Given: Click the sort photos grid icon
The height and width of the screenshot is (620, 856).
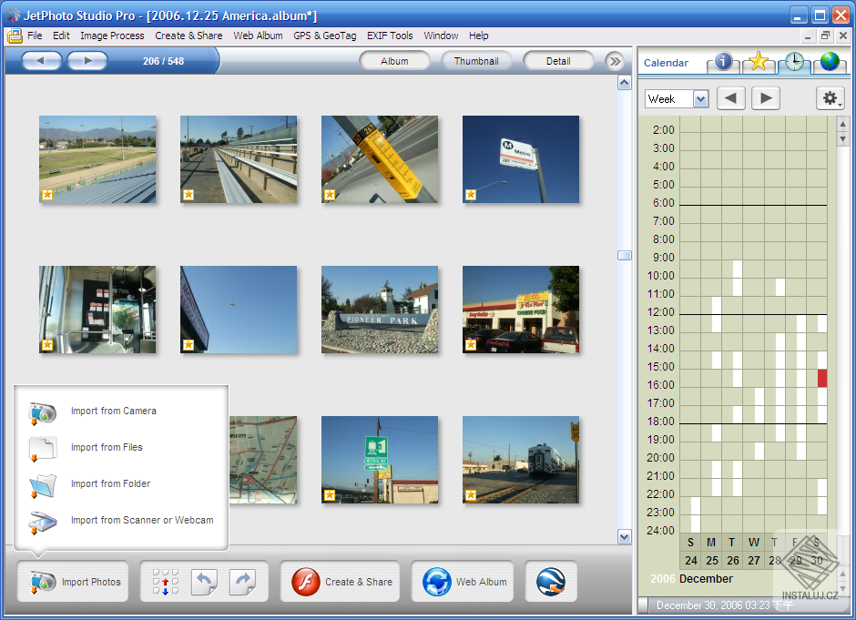Looking at the screenshot, I should pyautogui.click(x=166, y=582).
